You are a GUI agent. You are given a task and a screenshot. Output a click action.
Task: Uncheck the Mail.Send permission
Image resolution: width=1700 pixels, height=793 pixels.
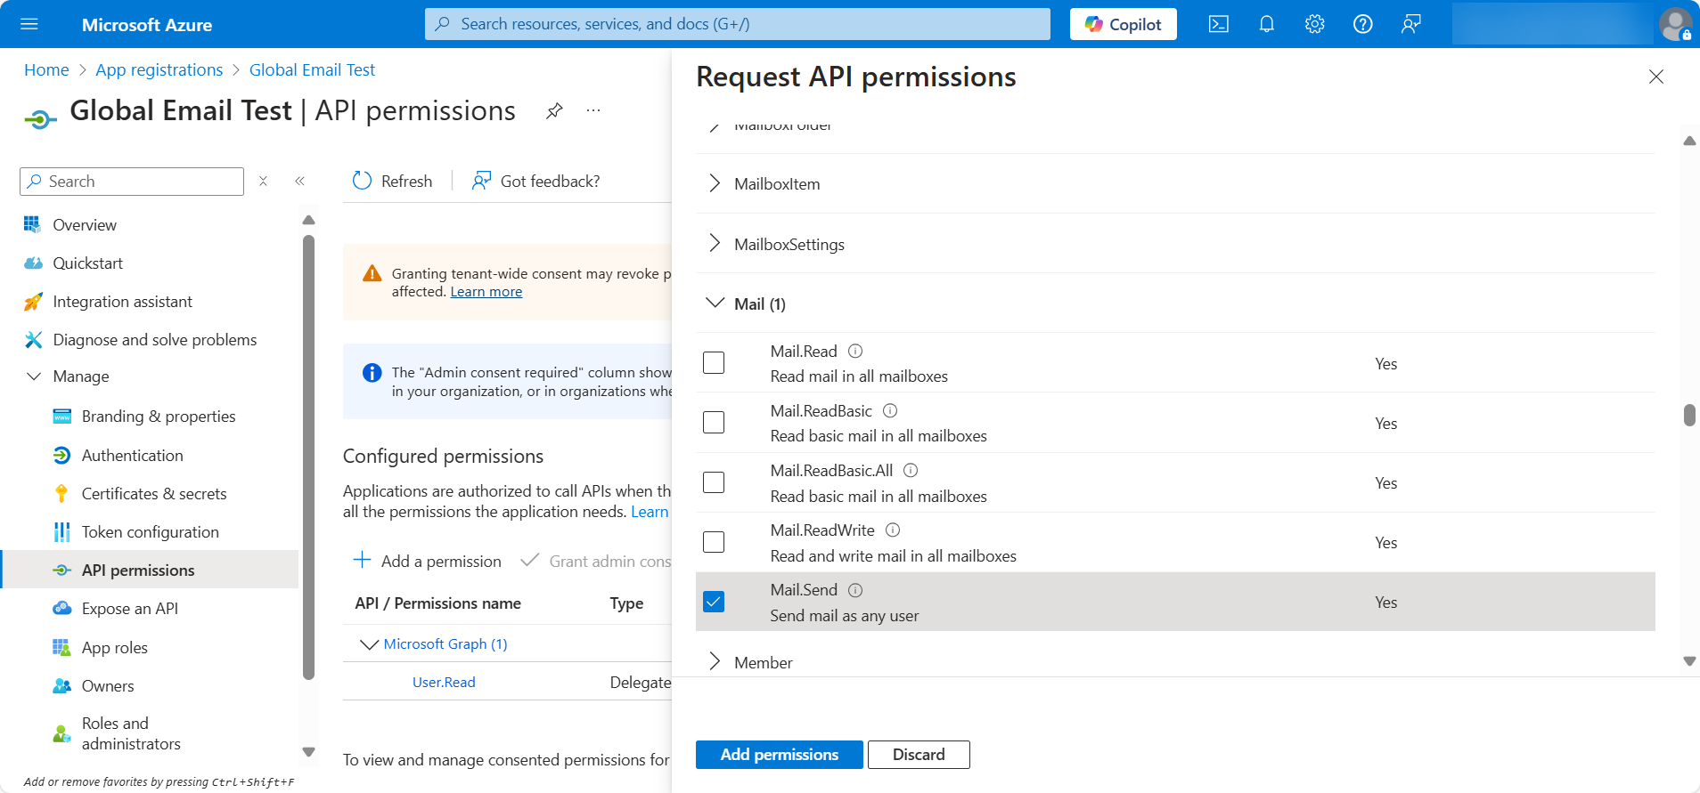(714, 602)
